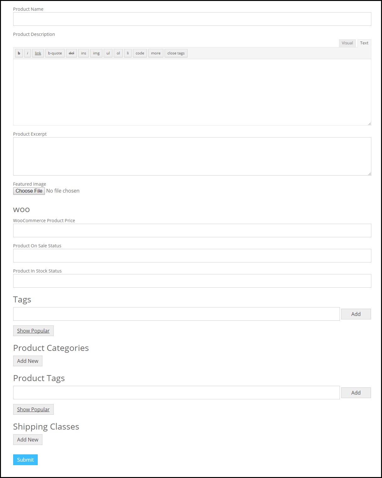This screenshot has height=478, width=382.
Task: Click inside the Product Excerpt textarea
Action: (192, 156)
